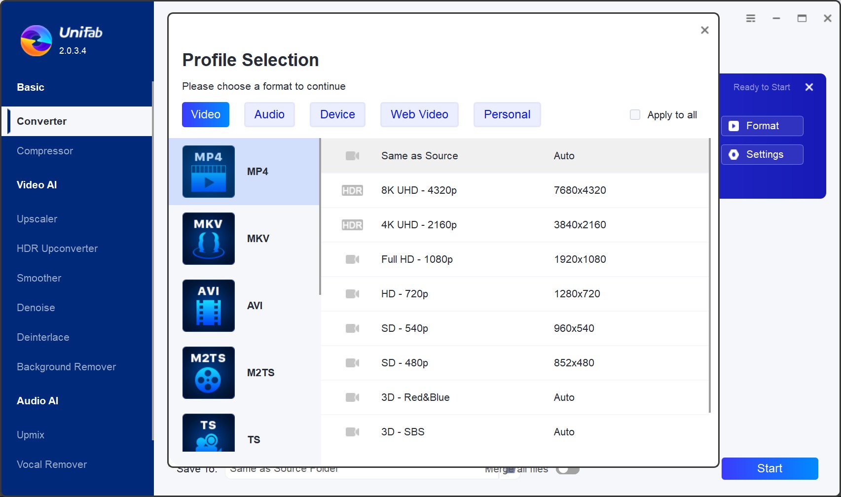Switch to the Audio tab

point(269,114)
